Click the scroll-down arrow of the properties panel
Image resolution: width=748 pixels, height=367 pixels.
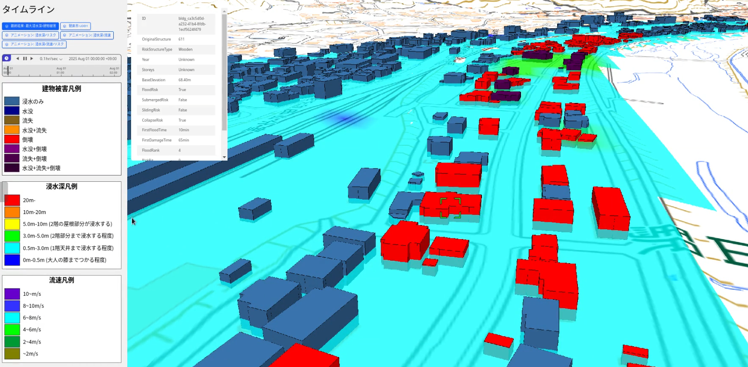coord(224,157)
